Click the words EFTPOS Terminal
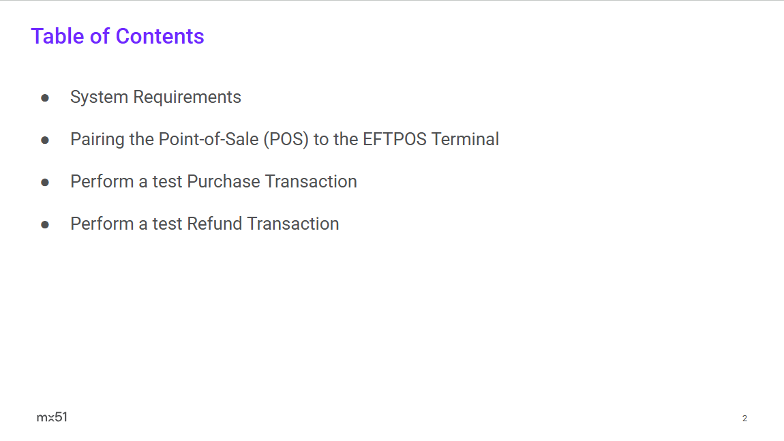Image resolution: width=784 pixels, height=441 pixels. [431, 140]
